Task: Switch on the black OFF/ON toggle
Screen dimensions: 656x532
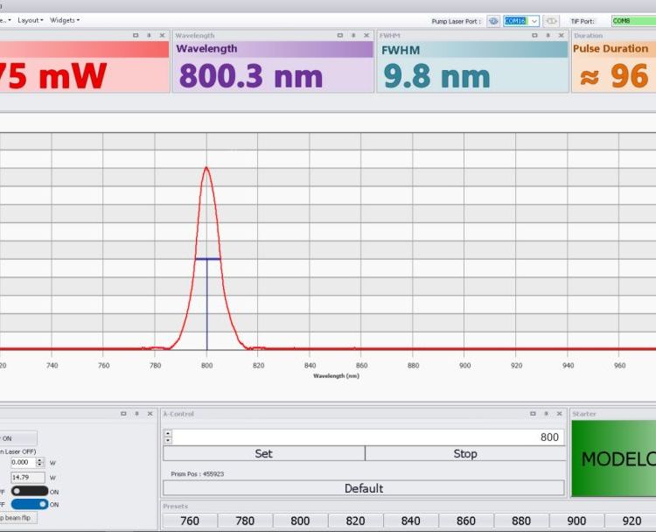Action: (x=30, y=491)
